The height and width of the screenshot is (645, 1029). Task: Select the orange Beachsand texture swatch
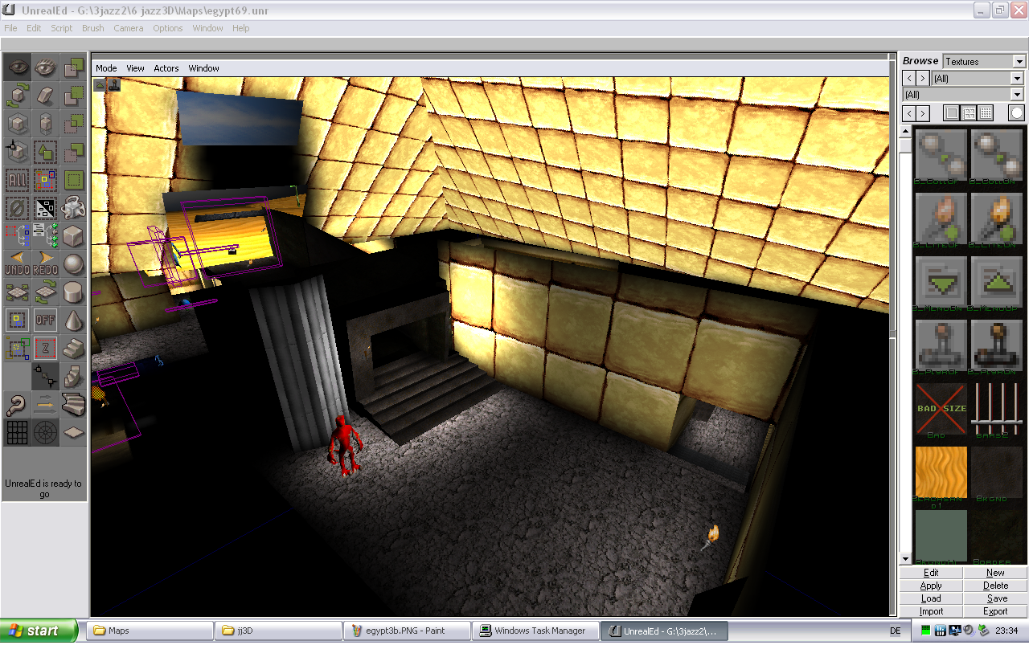941,472
